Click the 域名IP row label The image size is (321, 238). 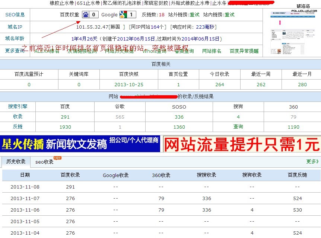15,27
